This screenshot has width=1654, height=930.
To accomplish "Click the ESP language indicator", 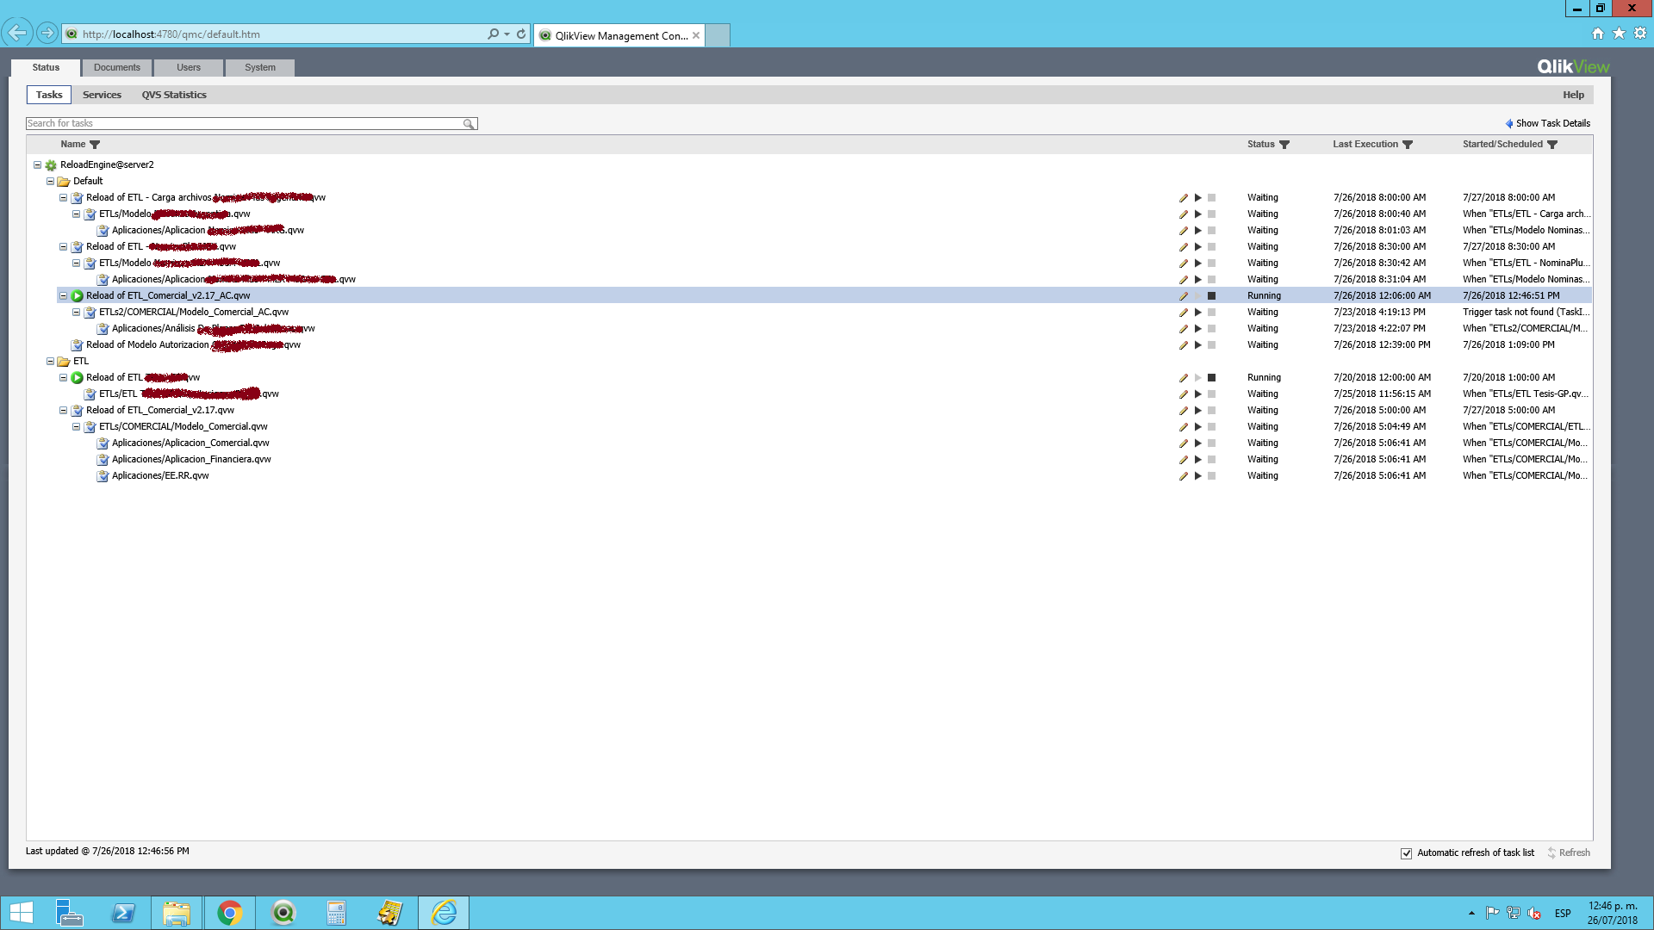I will tap(1563, 913).
